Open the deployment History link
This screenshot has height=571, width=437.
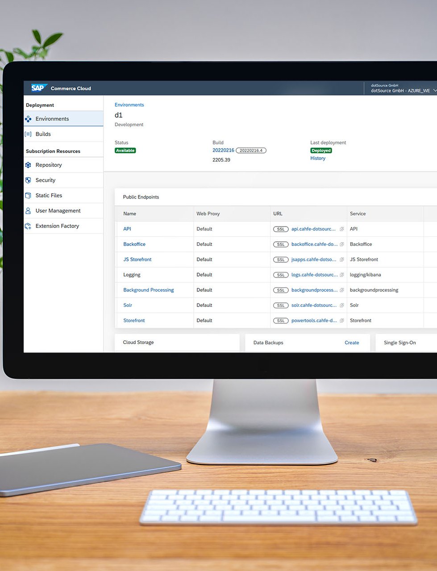pyautogui.click(x=317, y=158)
